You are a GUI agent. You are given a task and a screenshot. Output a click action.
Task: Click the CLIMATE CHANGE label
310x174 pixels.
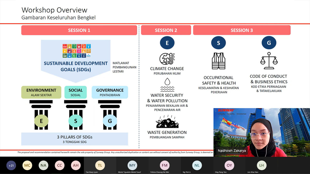tap(167, 69)
